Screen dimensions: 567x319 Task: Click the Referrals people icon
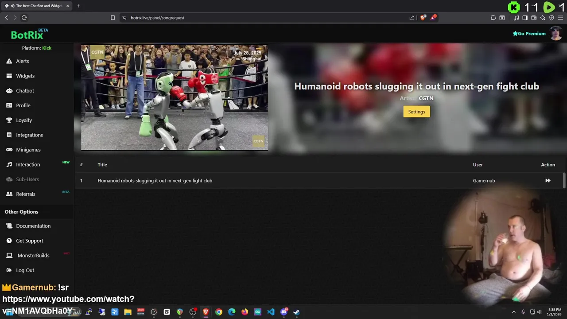[9, 194]
